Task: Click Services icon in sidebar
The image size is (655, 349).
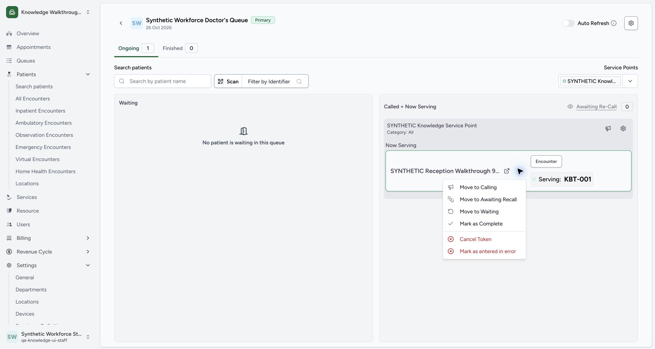Action: tap(9, 197)
